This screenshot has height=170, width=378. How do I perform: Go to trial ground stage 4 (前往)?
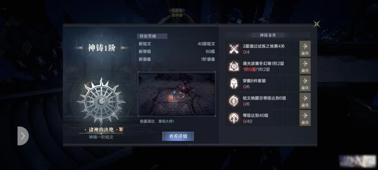coord(305,49)
